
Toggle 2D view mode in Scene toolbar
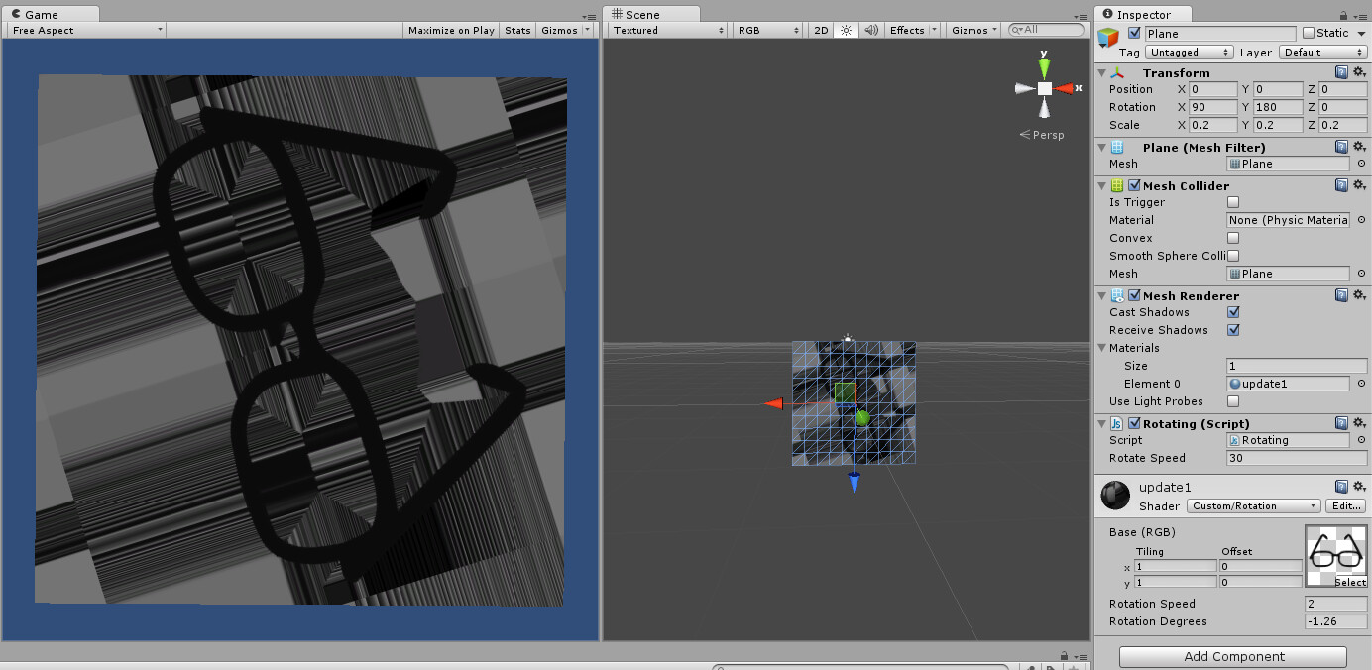pos(820,30)
